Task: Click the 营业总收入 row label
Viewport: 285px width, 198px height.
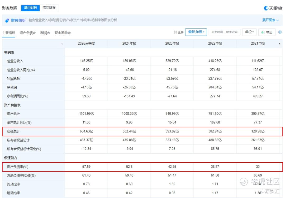Action: (15, 61)
